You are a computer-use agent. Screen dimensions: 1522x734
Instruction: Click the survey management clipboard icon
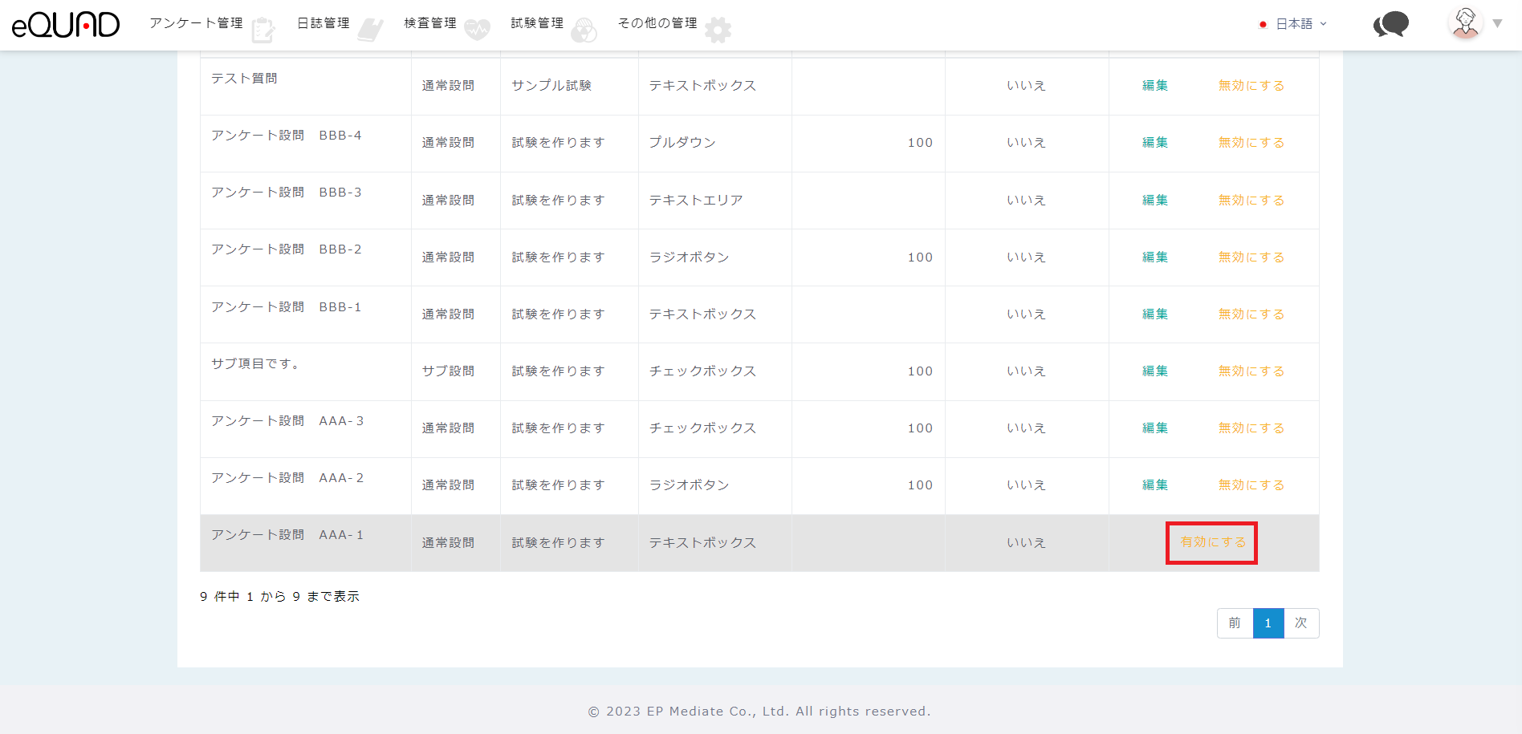click(x=262, y=30)
